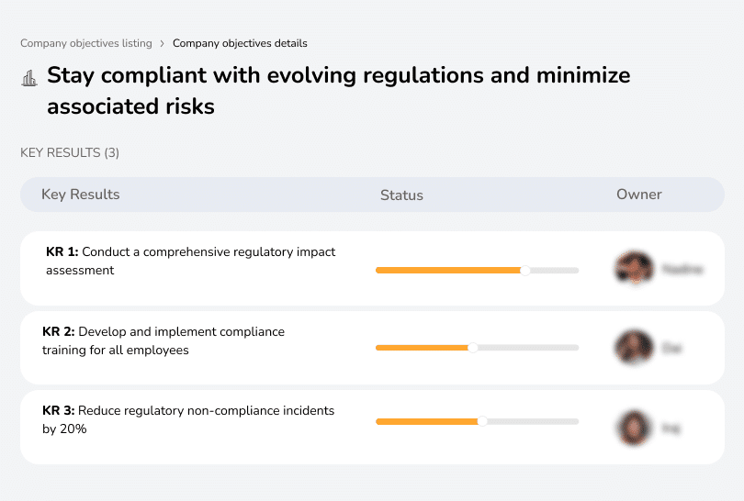Click the company building icon beside title
The height and width of the screenshot is (501, 744).
(29, 78)
